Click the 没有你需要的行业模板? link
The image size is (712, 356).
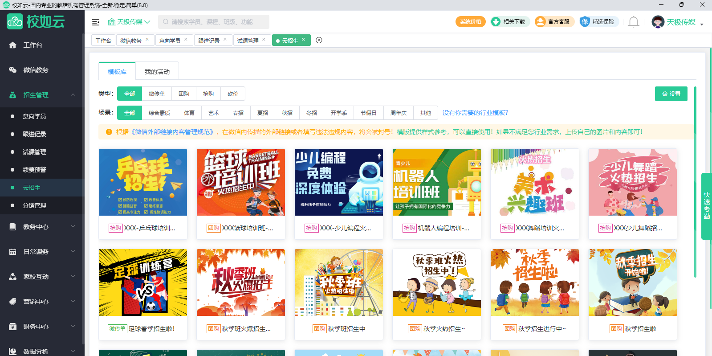(x=475, y=113)
